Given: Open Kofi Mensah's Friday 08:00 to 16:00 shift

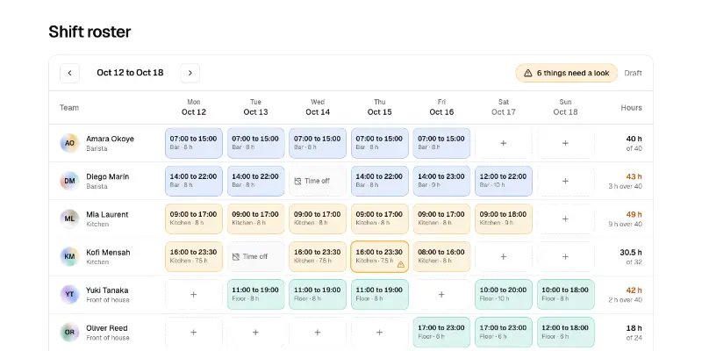Looking at the screenshot, I should [441, 256].
